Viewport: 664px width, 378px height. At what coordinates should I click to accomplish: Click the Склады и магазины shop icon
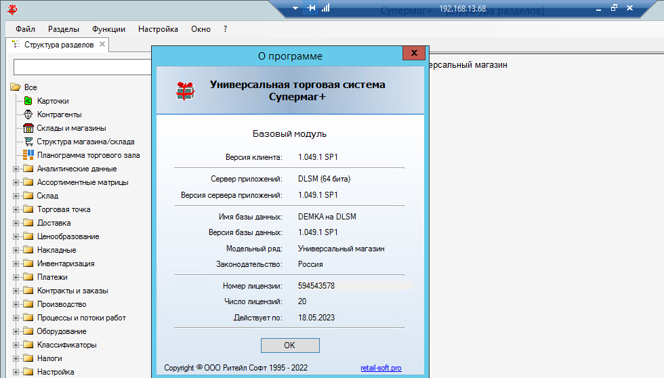click(28, 128)
